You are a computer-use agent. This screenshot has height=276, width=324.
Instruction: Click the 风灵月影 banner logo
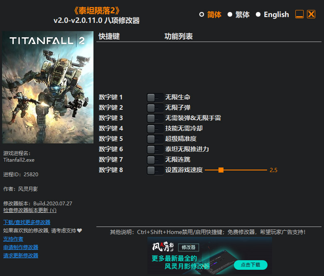[x=163, y=246]
